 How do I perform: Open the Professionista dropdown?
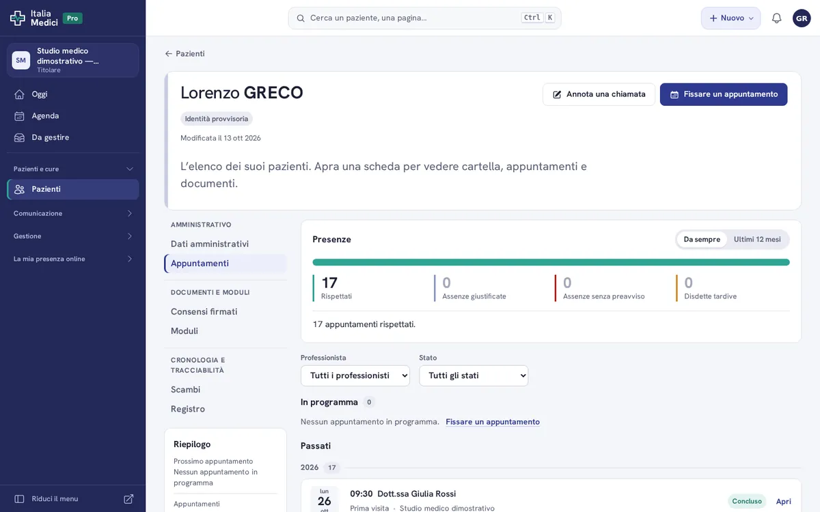pyautogui.click(x=355, y=375)
